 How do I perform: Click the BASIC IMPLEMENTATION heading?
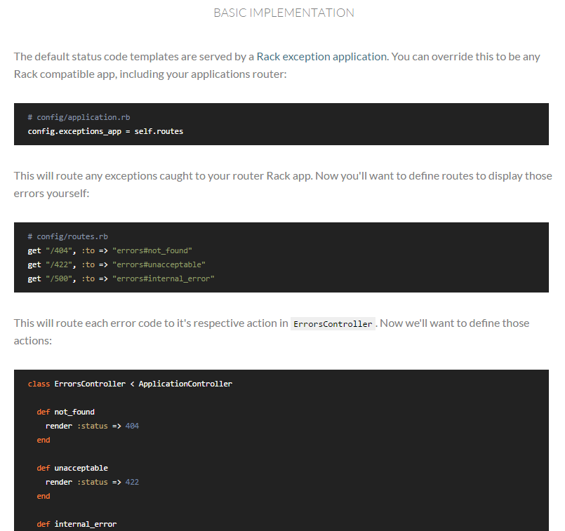pyautogui.click(x=284, y=13)
